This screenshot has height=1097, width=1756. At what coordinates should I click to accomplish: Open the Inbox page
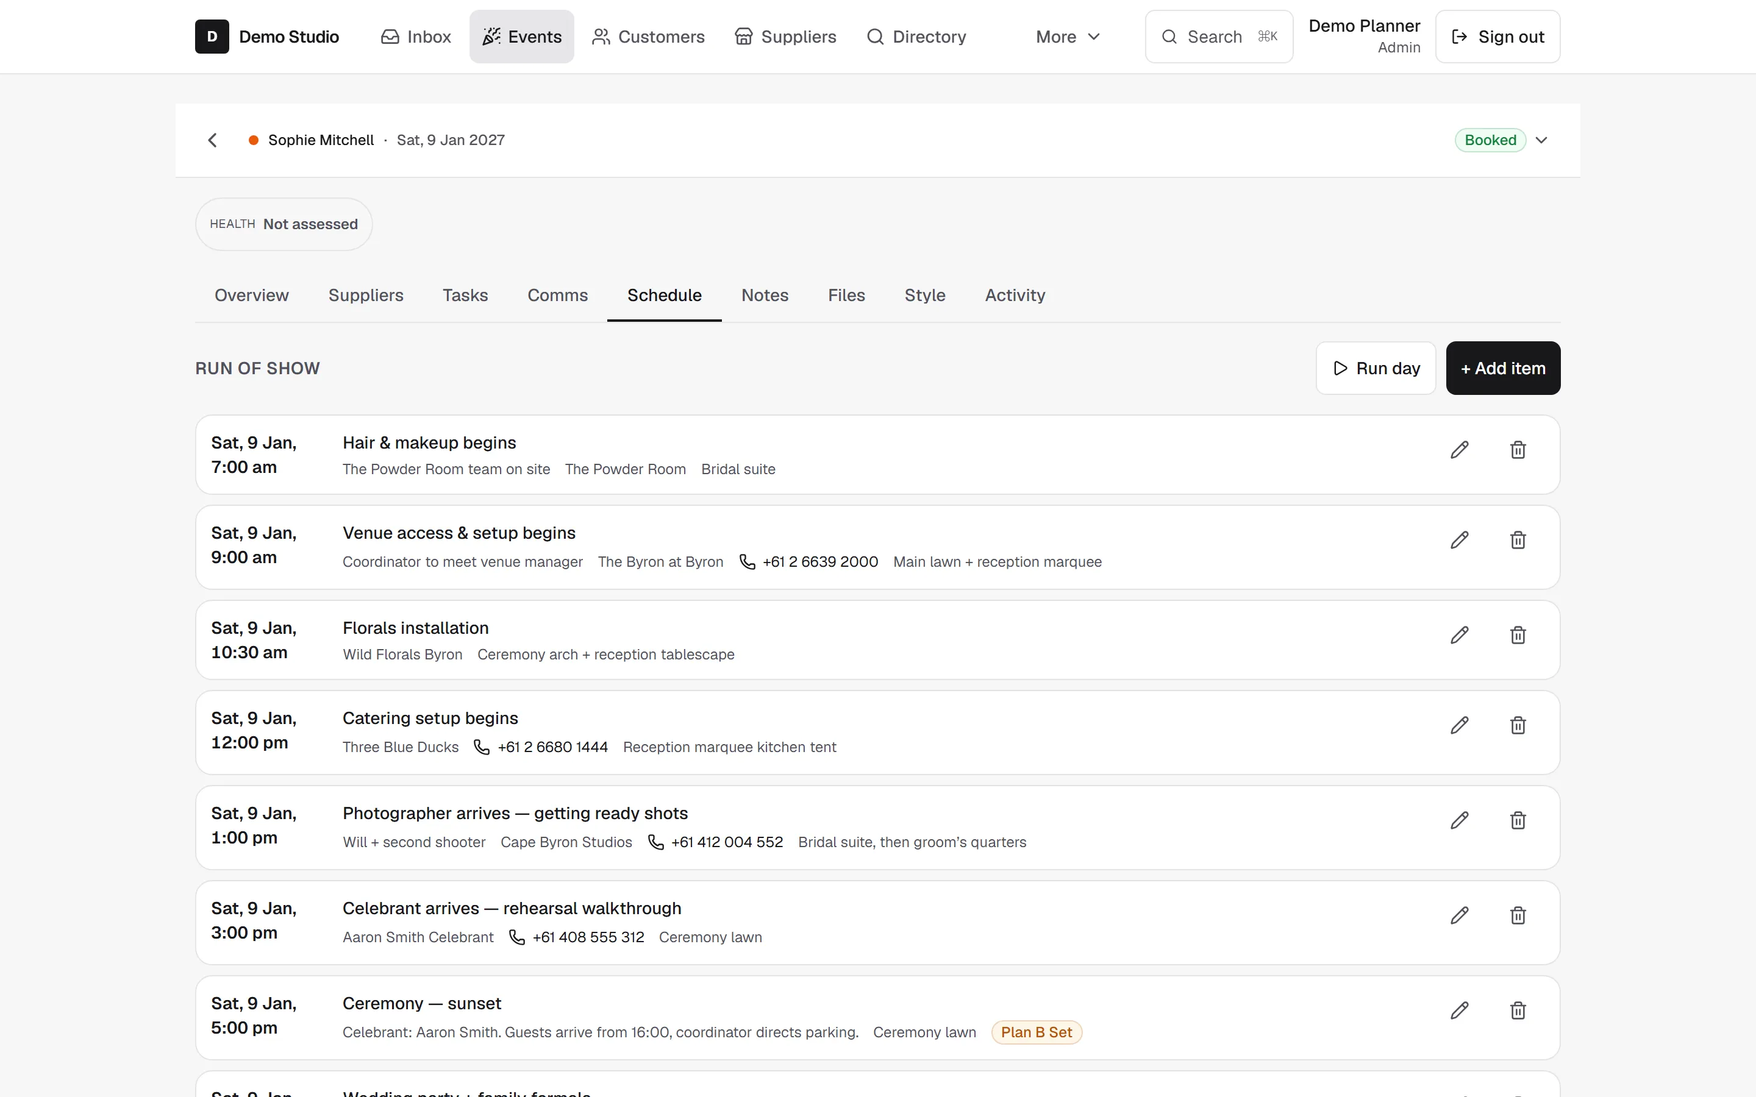[x=416, y=37]
